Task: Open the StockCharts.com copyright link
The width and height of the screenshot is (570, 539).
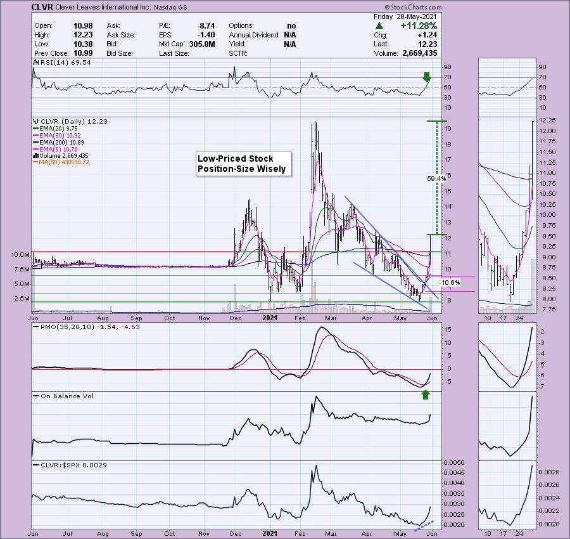Action: (x=414, y=7)
